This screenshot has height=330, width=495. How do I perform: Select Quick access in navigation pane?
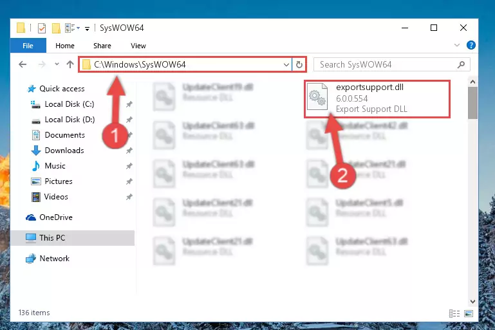(62, 89)
